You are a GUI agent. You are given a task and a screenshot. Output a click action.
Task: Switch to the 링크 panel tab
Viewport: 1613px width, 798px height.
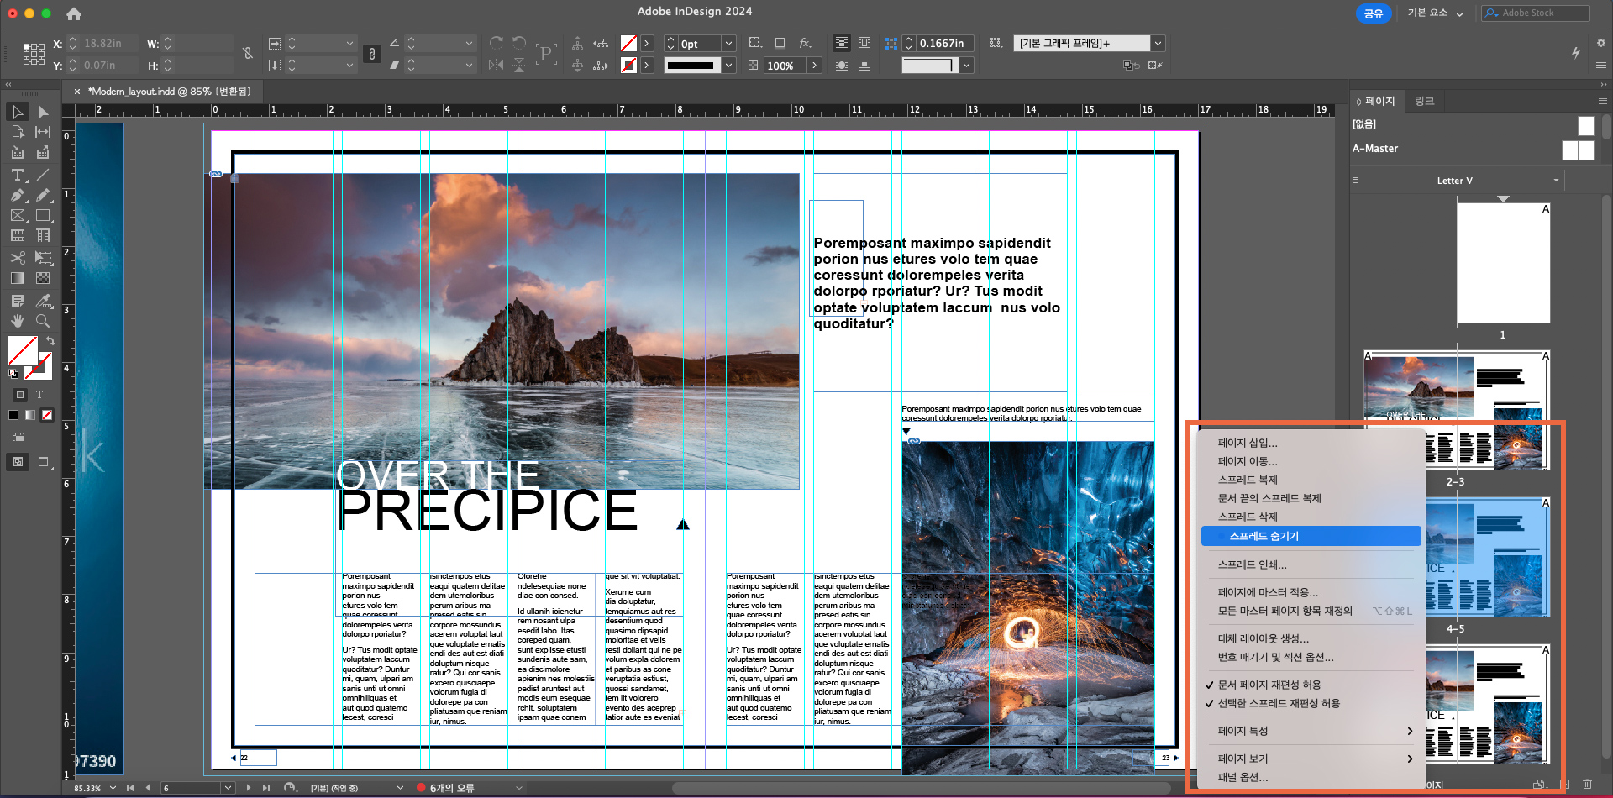tap(1426, 101)
